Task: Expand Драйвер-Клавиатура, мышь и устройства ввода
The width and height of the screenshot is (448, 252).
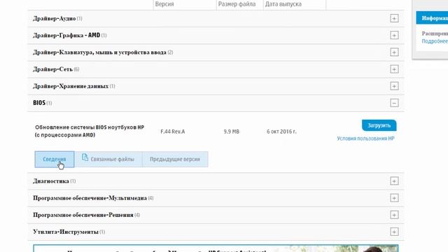Action: click(394, 52)
